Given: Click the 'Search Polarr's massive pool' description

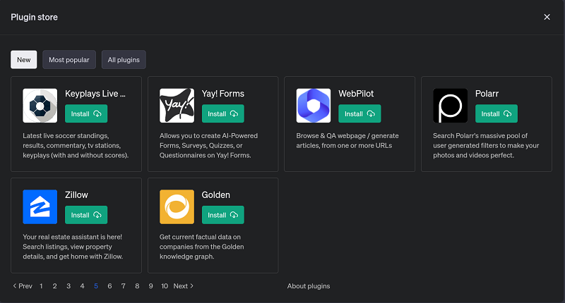Looking at the screenshot, I should (x=486, y=146).
